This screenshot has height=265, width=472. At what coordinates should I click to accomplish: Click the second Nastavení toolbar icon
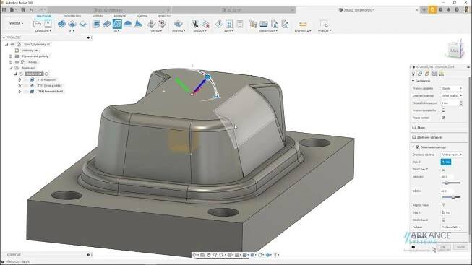coord(48,24)
